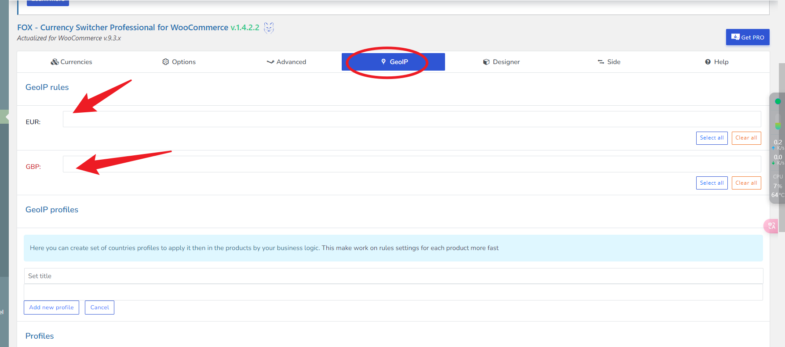
Task: Click the Advanced tab icon
Action: click(270, 62)
